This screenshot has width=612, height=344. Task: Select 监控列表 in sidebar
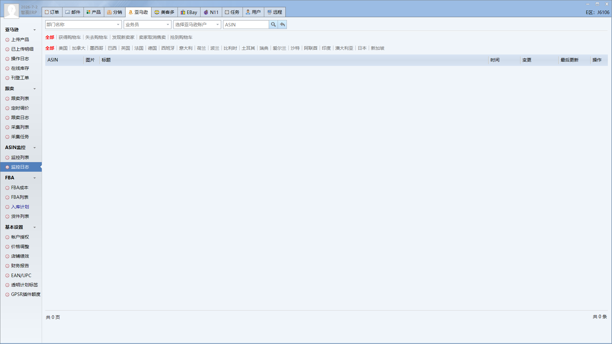tap(20, 157)
